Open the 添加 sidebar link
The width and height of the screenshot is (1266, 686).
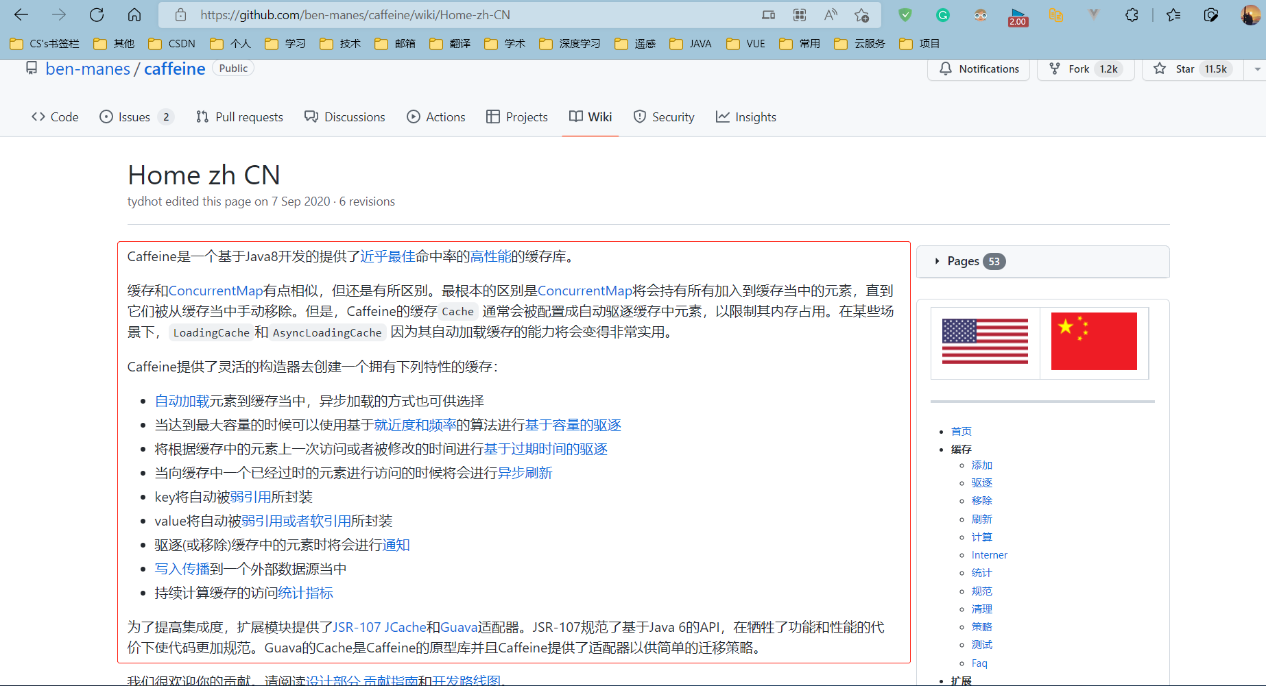(x=982, y=465)
